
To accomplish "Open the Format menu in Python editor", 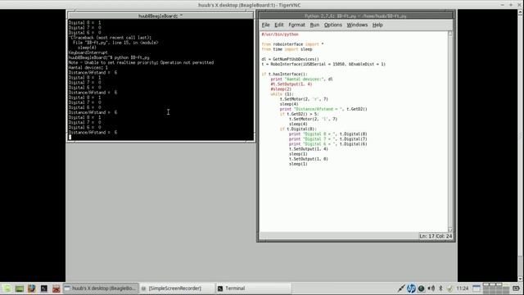I will click(x=296, y=25).
